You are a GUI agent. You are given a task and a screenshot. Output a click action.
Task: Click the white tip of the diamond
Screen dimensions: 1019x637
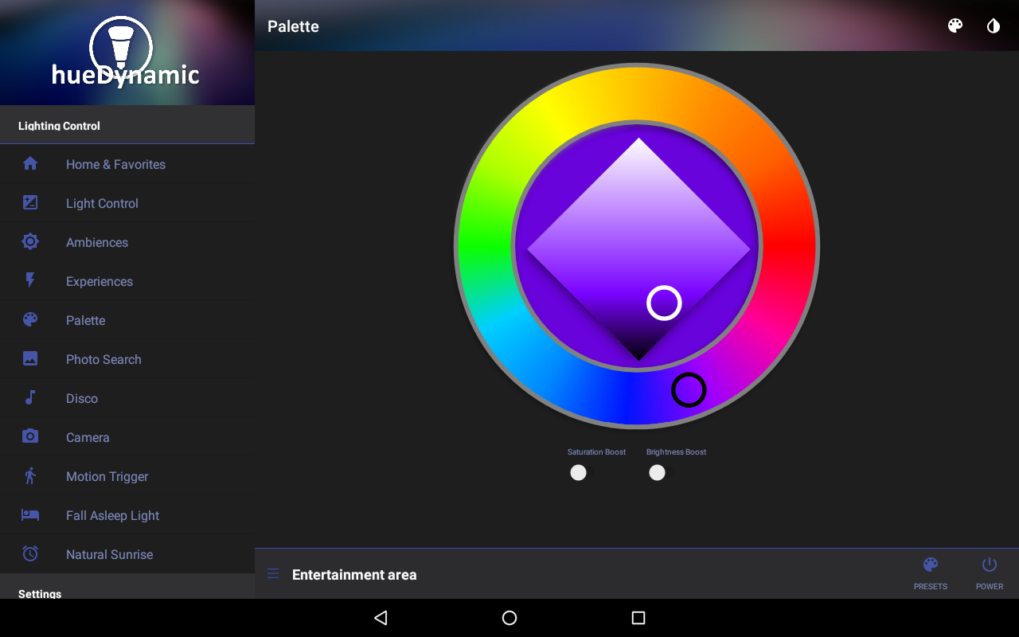tap(638, 150)
